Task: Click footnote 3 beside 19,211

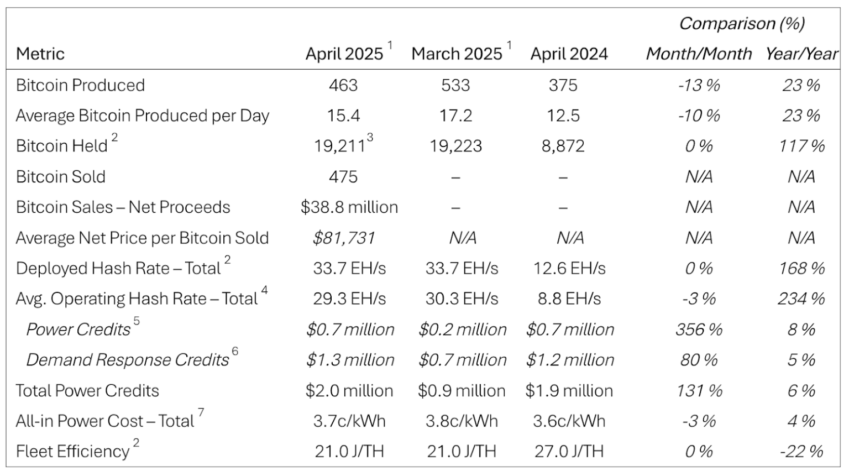Action: pyautogui.click(x=370, y=138)
